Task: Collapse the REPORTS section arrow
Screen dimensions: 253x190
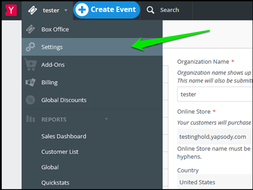Action: (x=106, y=119)
